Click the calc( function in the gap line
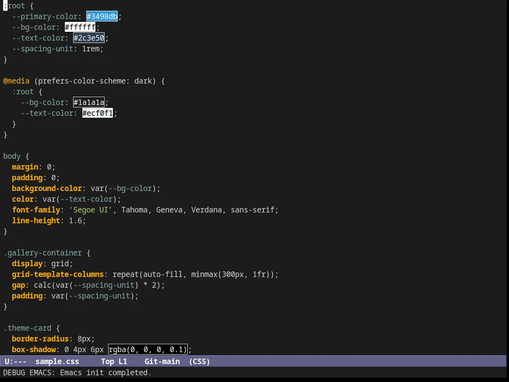Image resolution: width=509 pixels, height=382 pixels. point(45,285)
